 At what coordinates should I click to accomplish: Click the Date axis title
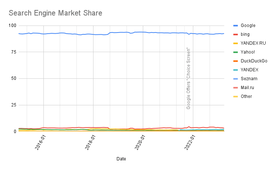pos(121,159)
